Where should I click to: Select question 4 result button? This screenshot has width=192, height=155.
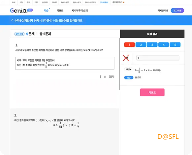[164, 45]
